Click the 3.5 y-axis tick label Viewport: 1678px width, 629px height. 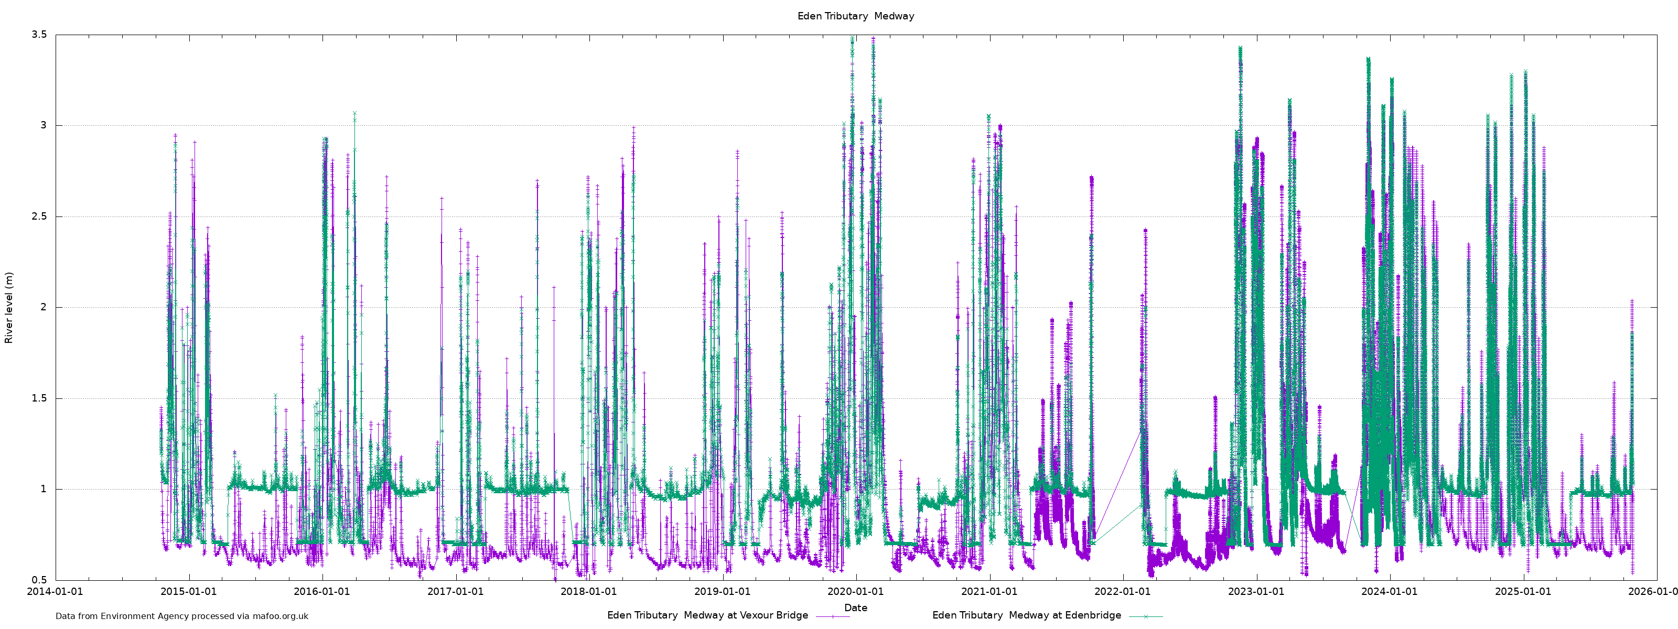click(x=40, y=35)
